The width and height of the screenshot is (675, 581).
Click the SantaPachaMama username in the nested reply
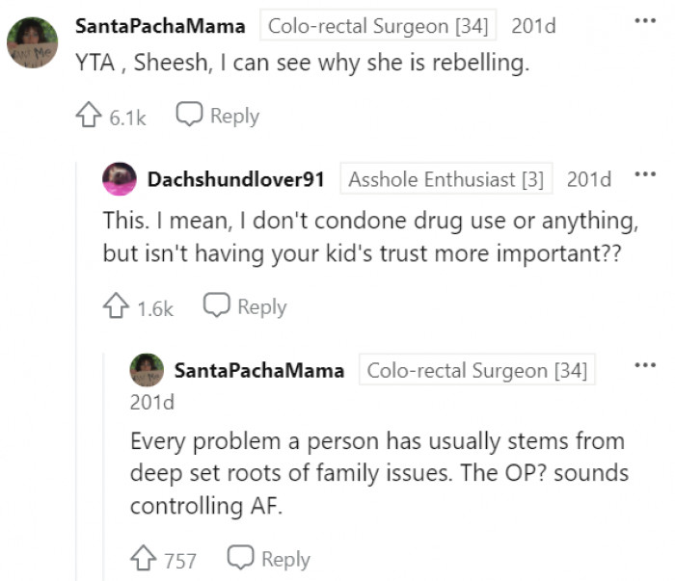coord(259,370)
